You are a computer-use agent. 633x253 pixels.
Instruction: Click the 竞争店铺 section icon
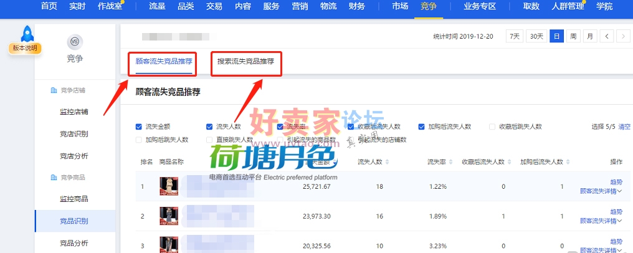[x=54, y=91]
